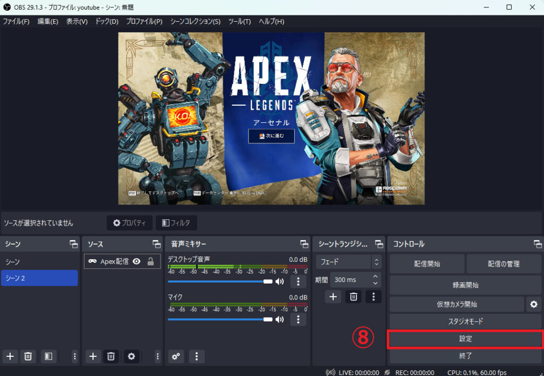The width and height of the screenshot is (544, 376).
Task: Increase the 期間 duration with up arrow
Action: point(375,277)
